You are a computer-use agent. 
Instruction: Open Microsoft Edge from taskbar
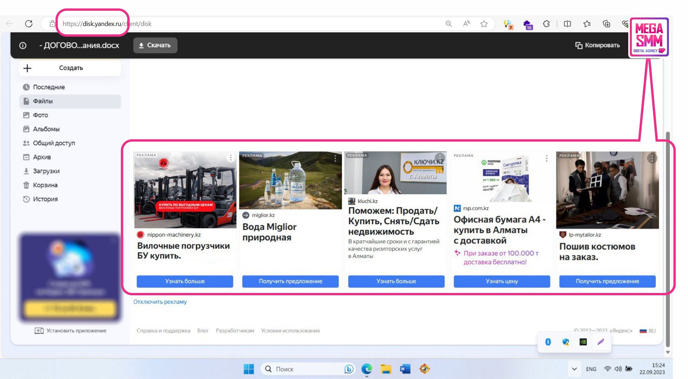[367, 369]
